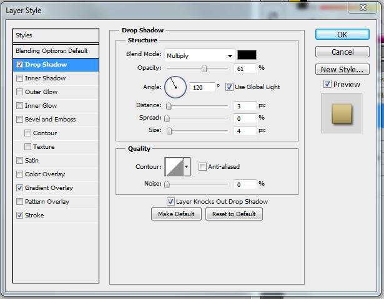
Task: Click the OK button
Action: pos(342,35)
